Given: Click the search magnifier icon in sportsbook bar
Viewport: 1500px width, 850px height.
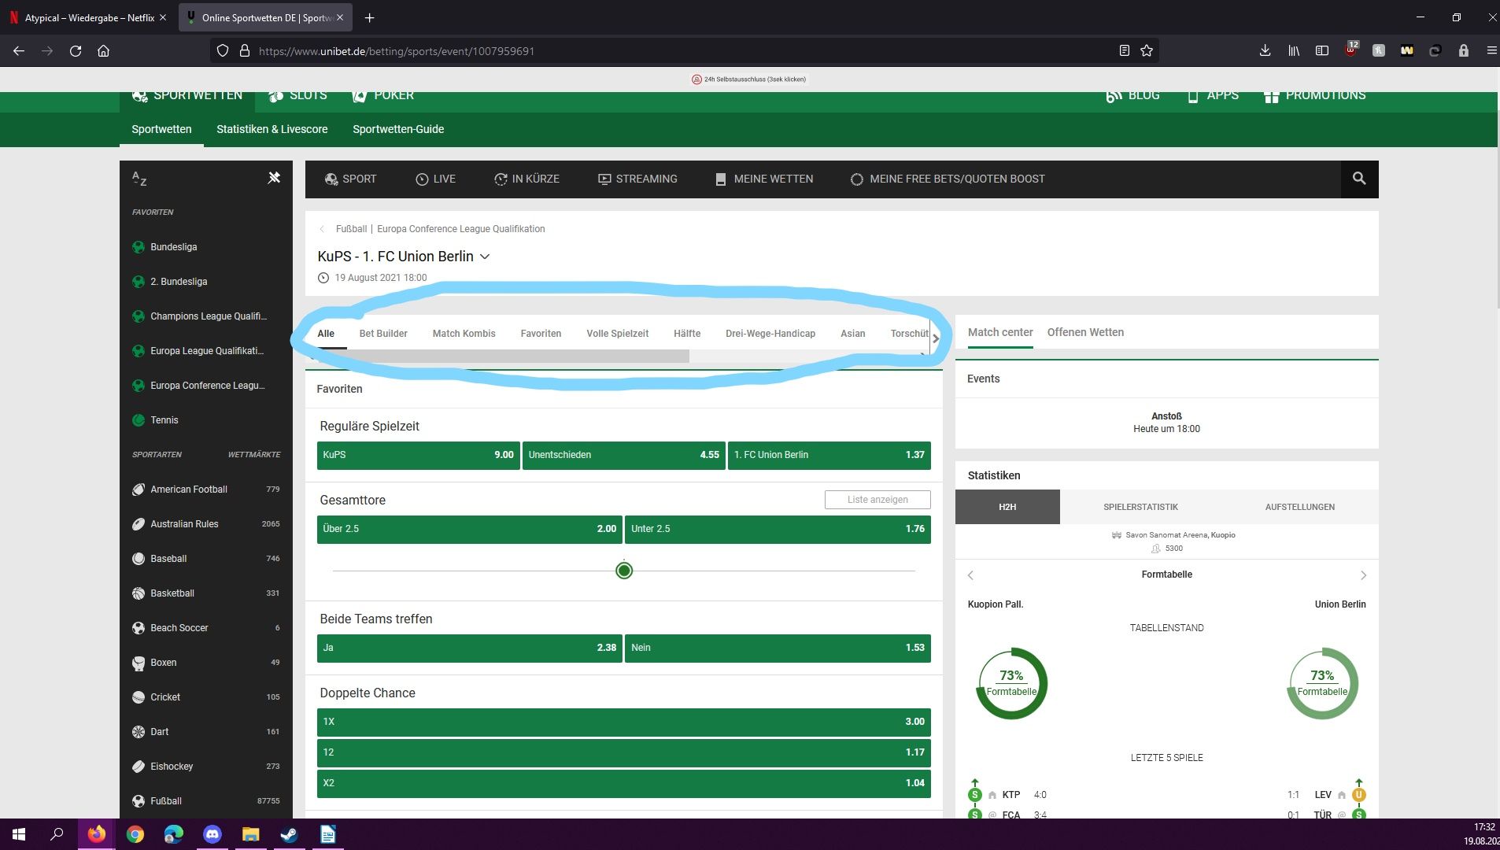Looking at the screenshot, I should (1359, 179).
